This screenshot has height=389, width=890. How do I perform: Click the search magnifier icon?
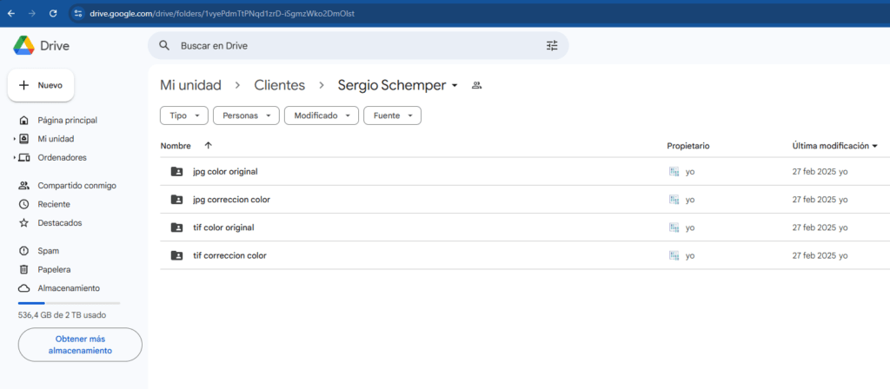(x=164, y=45)
